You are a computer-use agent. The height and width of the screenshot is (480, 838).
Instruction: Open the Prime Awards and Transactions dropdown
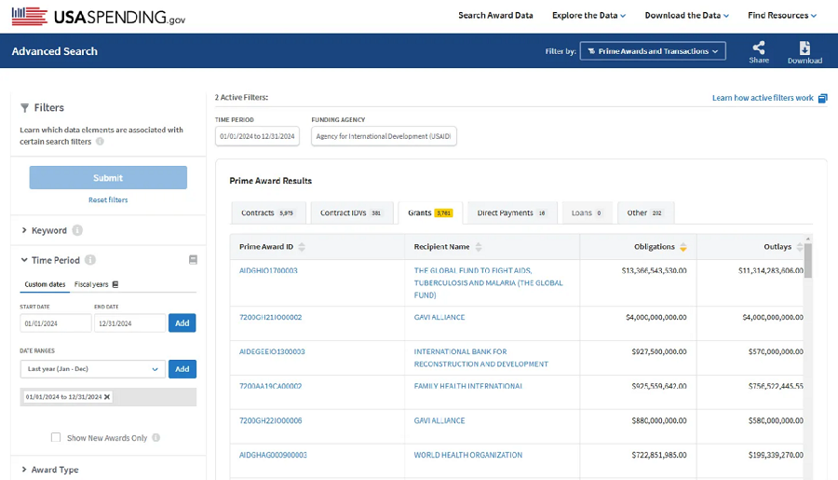(x=653, y=51)
